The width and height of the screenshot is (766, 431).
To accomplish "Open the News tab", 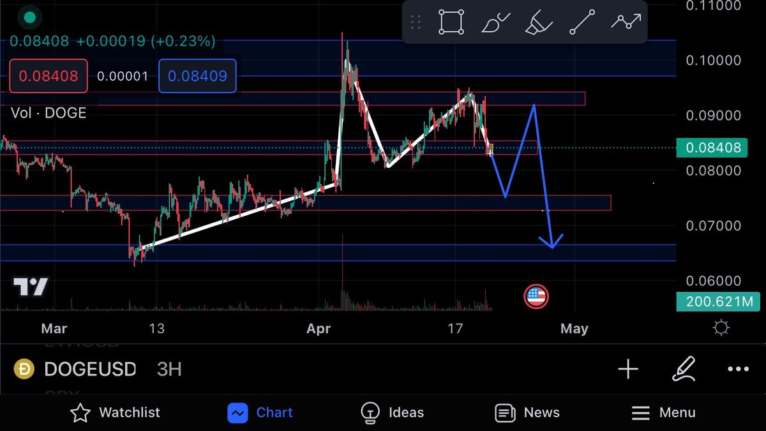I will click(527, 412).
